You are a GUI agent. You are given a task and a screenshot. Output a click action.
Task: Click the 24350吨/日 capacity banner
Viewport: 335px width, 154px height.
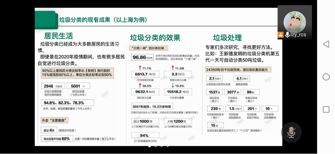click(x=239, y=69)
